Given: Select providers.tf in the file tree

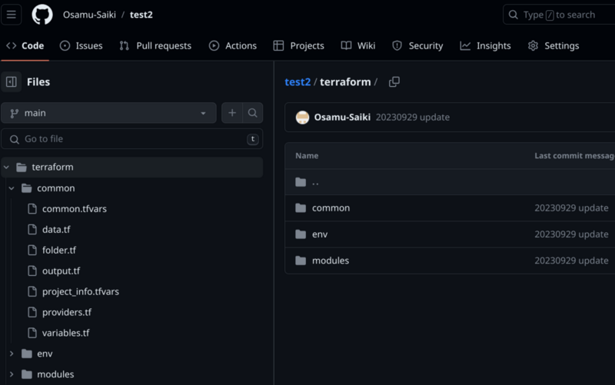Looking at the screenshot, I should click(67, 312).
